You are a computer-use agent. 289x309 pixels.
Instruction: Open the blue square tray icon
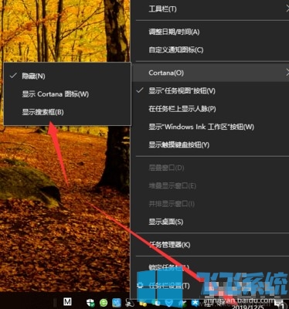click(x=117, y=303)
